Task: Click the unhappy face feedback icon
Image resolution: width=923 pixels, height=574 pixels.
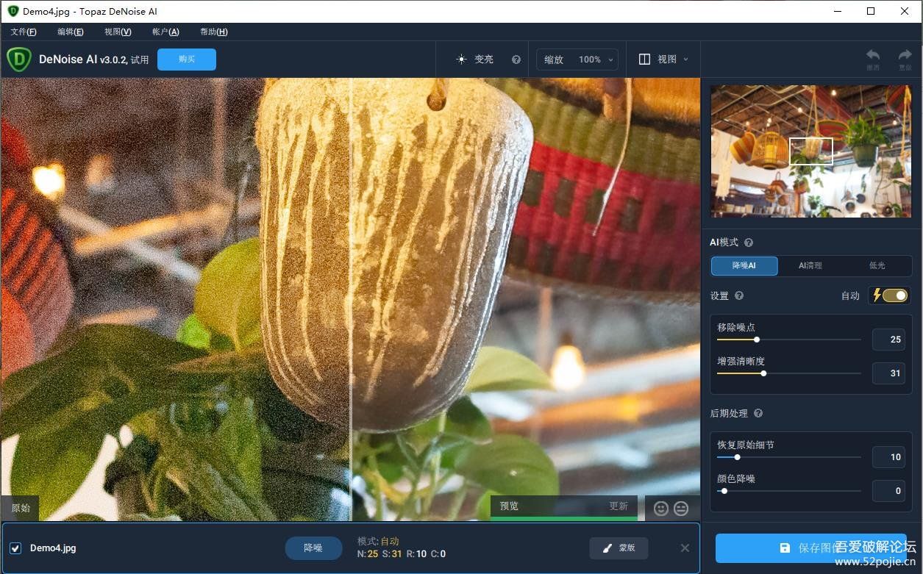Action: point(680,507)
